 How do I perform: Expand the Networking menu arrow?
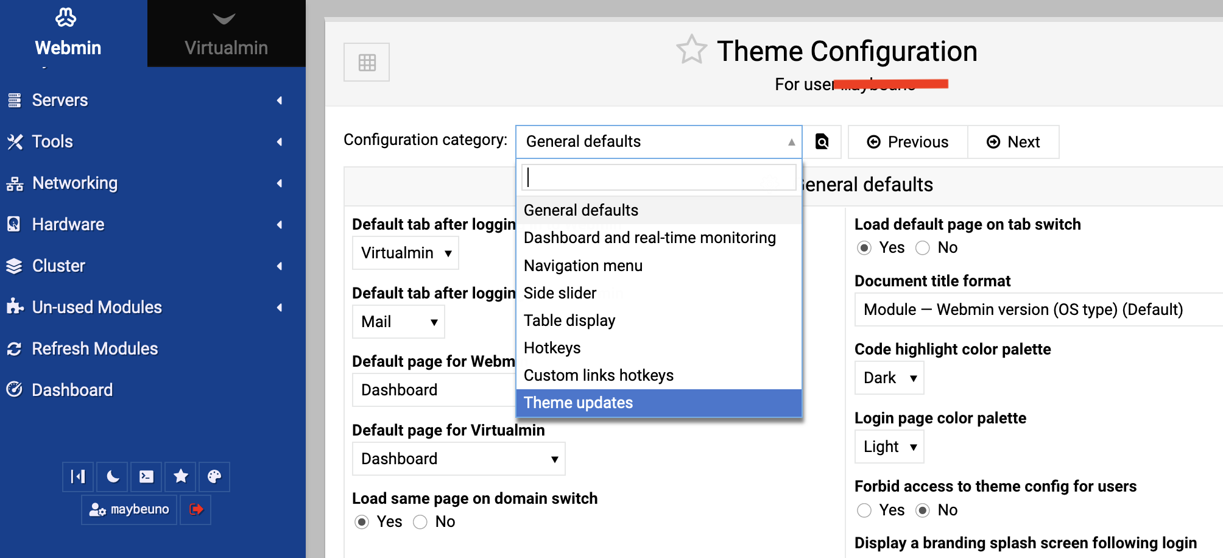pyautogui.click(x=280, y=183)
